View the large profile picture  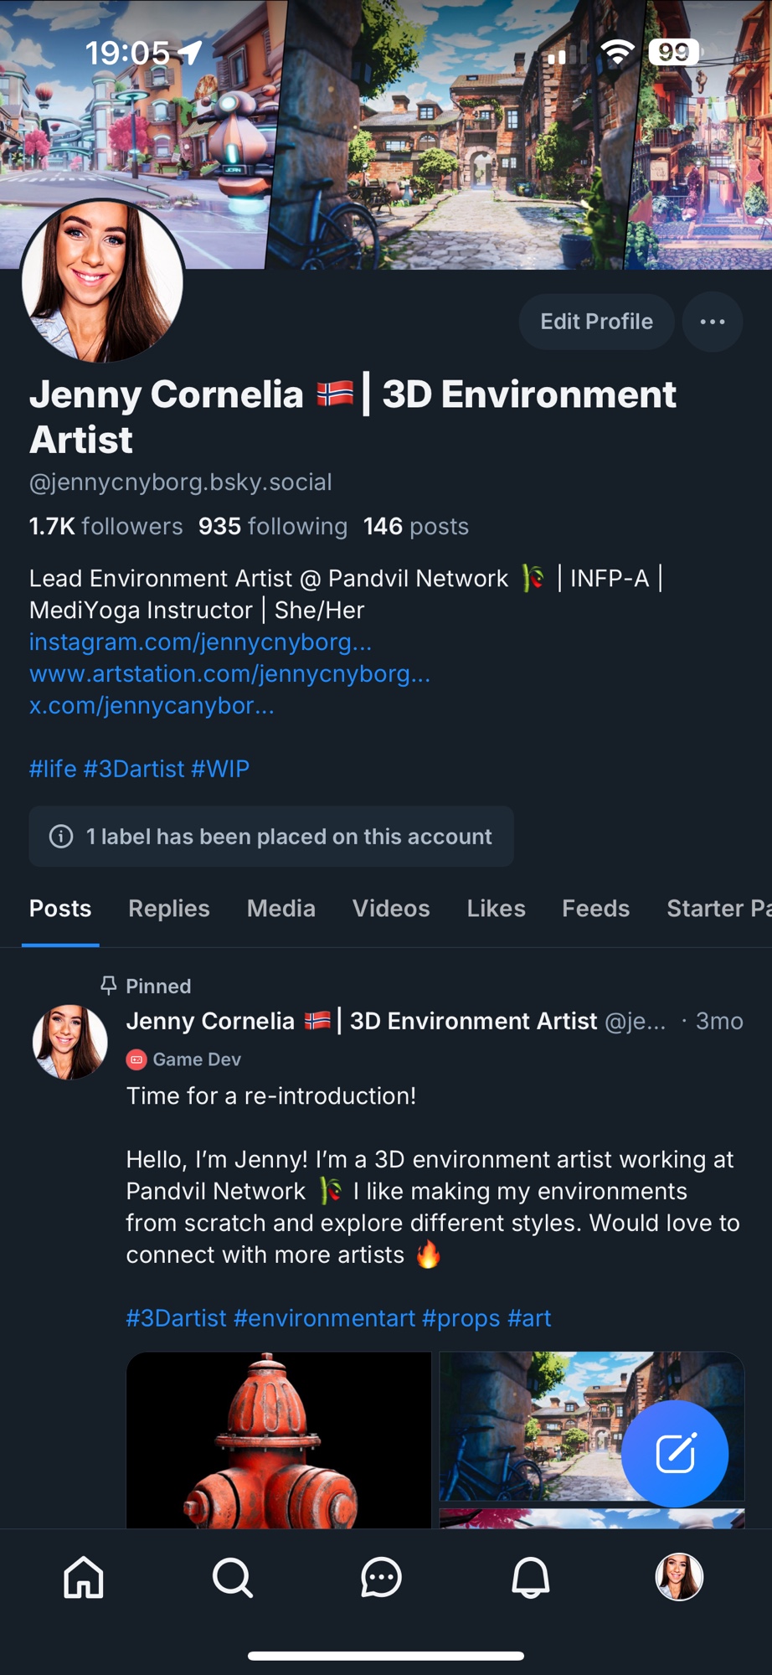tap(102, 281)
